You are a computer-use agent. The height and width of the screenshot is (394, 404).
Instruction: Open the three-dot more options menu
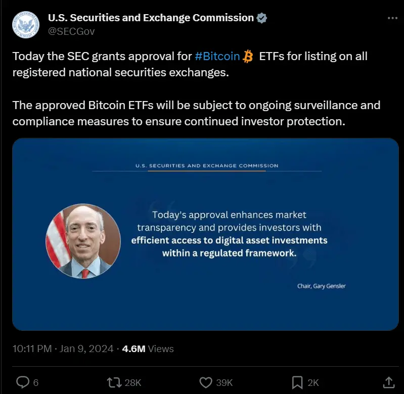point(392,18)
